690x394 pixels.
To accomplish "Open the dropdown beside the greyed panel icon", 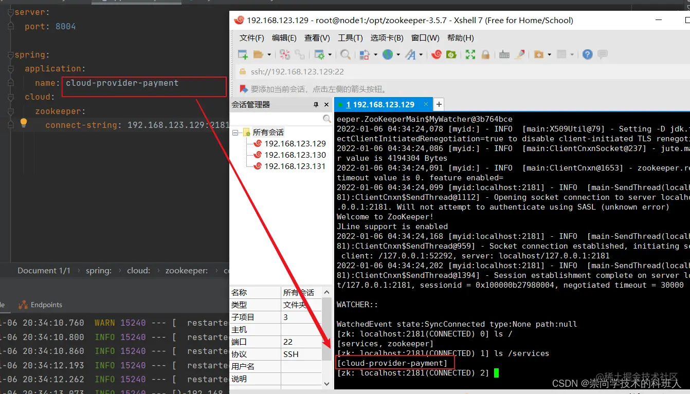I will (x=572, y=54).
